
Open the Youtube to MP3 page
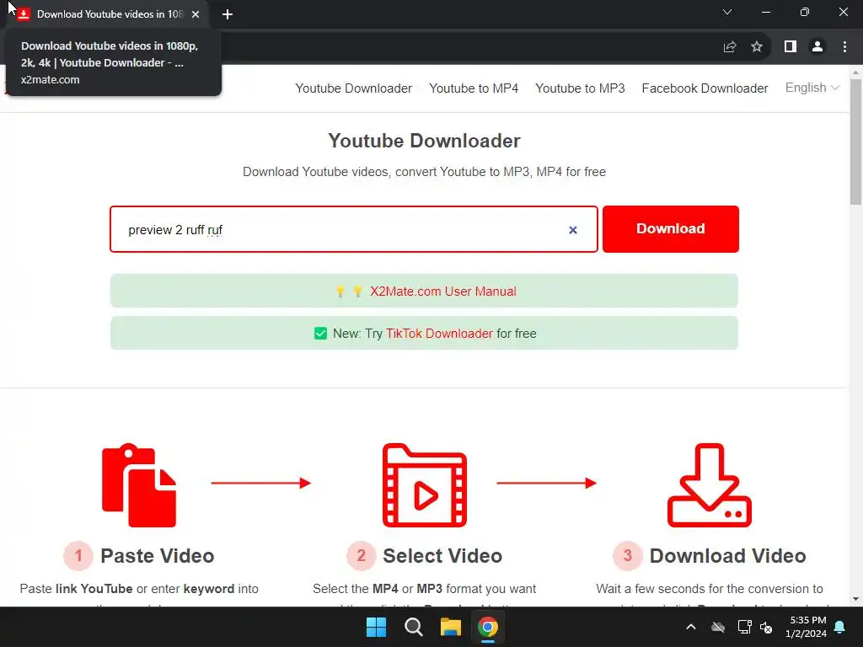tap(580, 88)
